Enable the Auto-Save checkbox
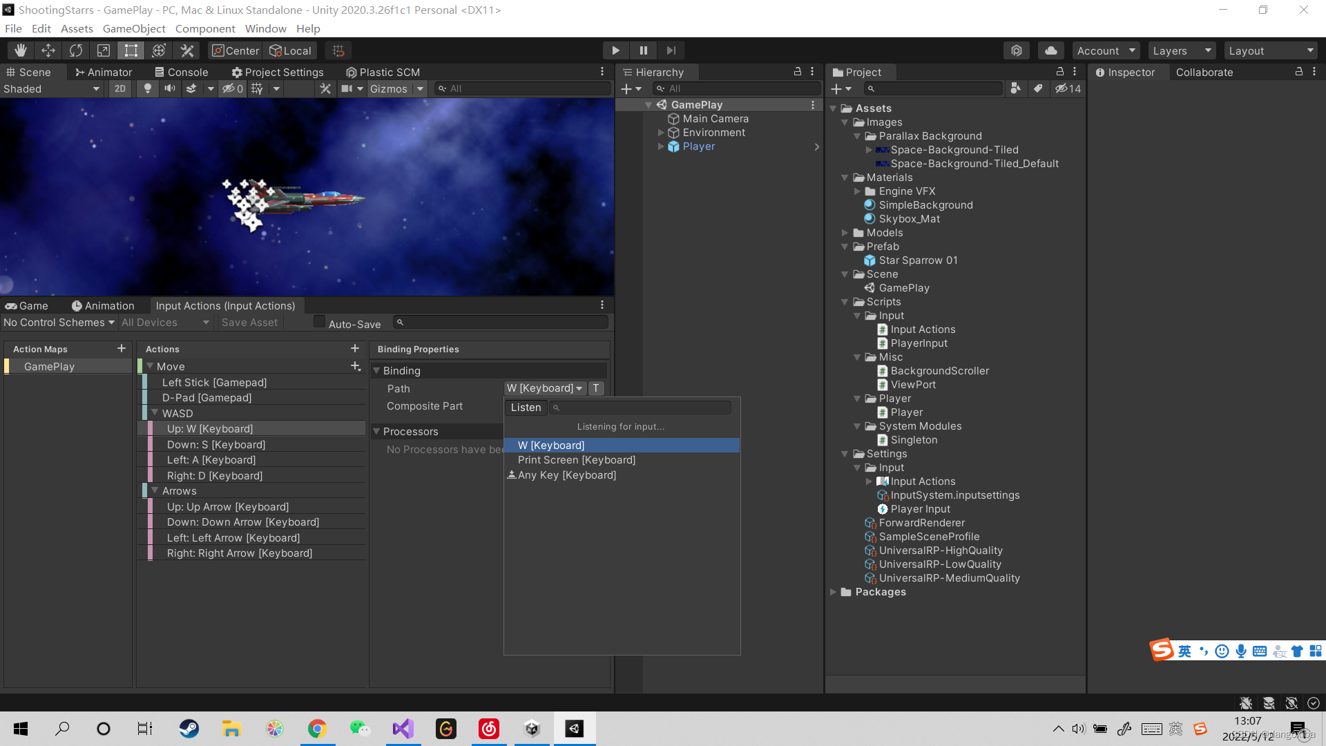Image resolution: width=1326 pixels, height=746 pixels. coord(319,322)
